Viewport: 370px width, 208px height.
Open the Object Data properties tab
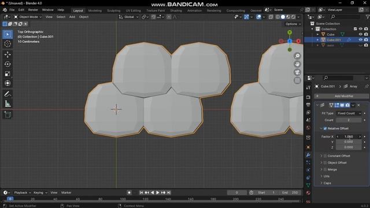click(308, 185)
